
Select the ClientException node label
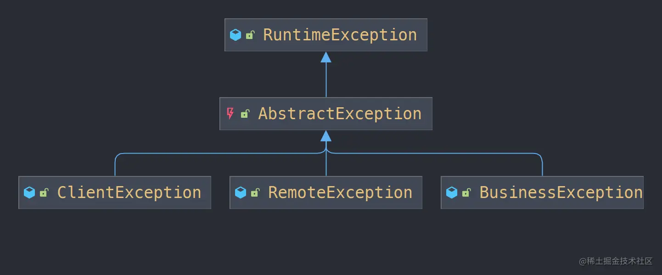(129, 192)
